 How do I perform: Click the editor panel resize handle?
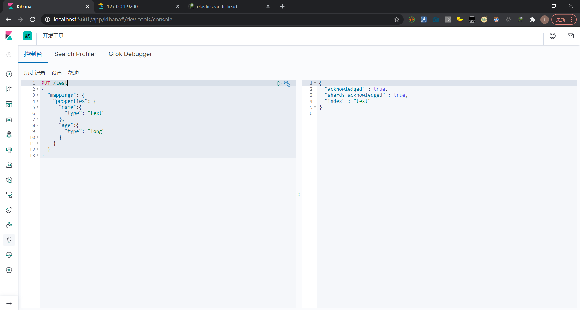point(299,194)
